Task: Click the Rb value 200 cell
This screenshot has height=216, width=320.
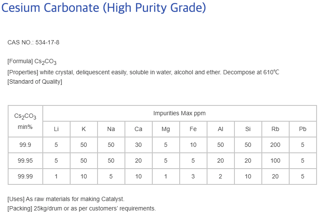Action: point(276,145)
